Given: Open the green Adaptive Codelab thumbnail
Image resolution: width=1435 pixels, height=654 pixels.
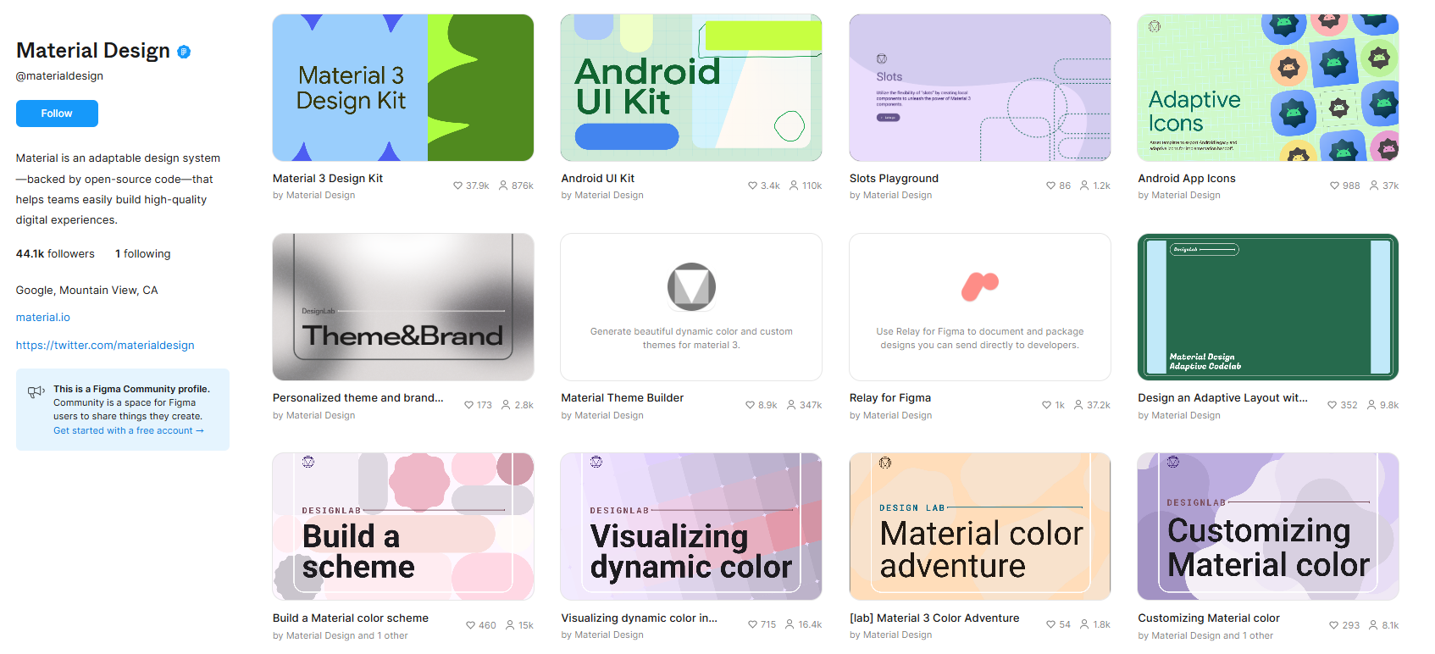Looking at the screenshot, I should point(1268,307).
